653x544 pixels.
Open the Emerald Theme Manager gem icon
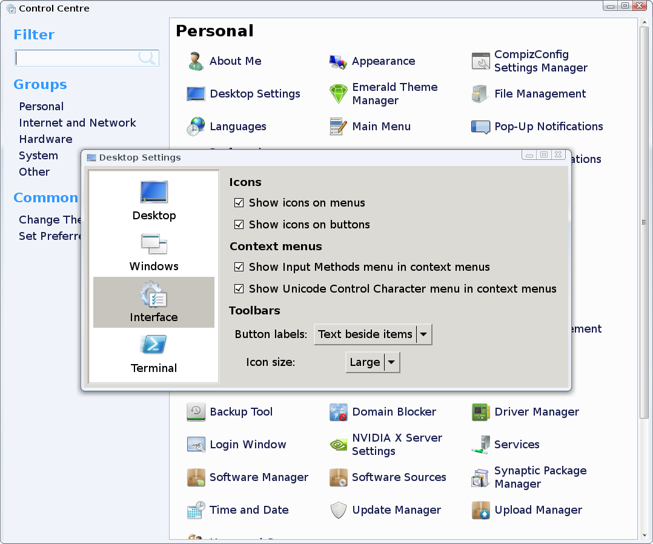[x=338, y=94]
